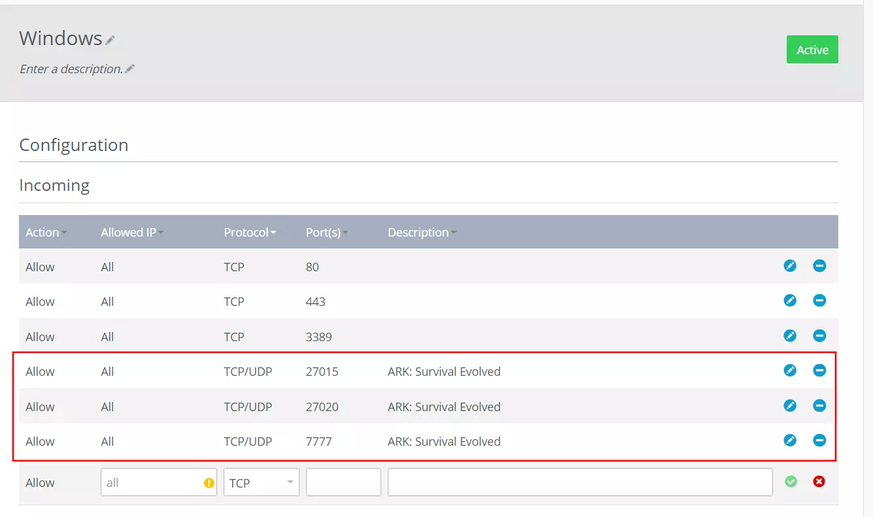Edit the port 3389 rule
Viewport: 873px width, 517px height.
click(x=790, y=335)
